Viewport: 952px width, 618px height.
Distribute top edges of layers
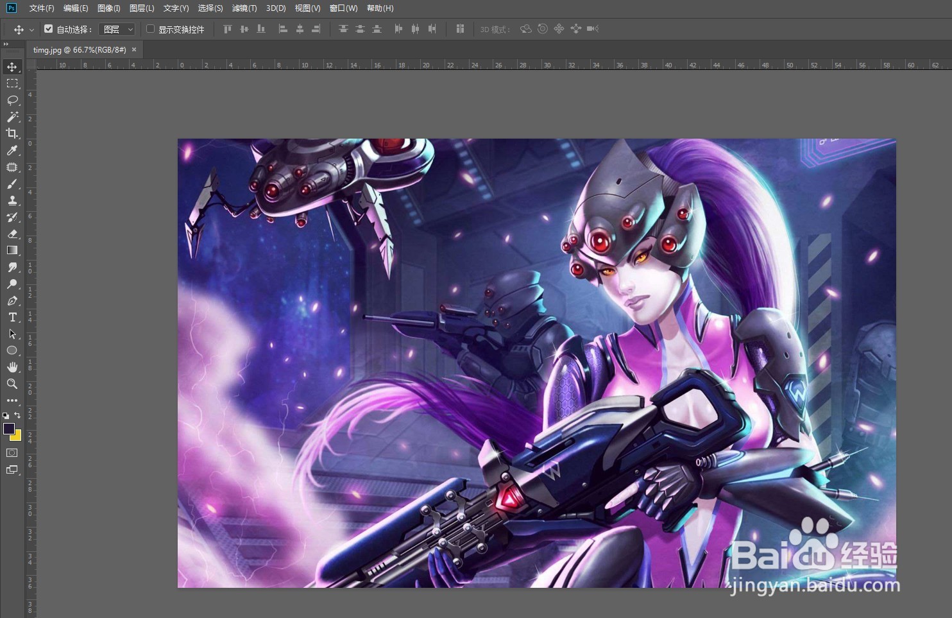tap(343, 29)
